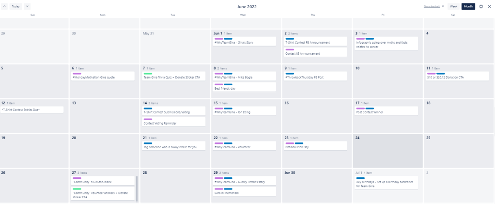Image resolution: width=495 pixels, height=204 pixels.
Task: Go to the next month with down chevron
Action: point(27,6)
